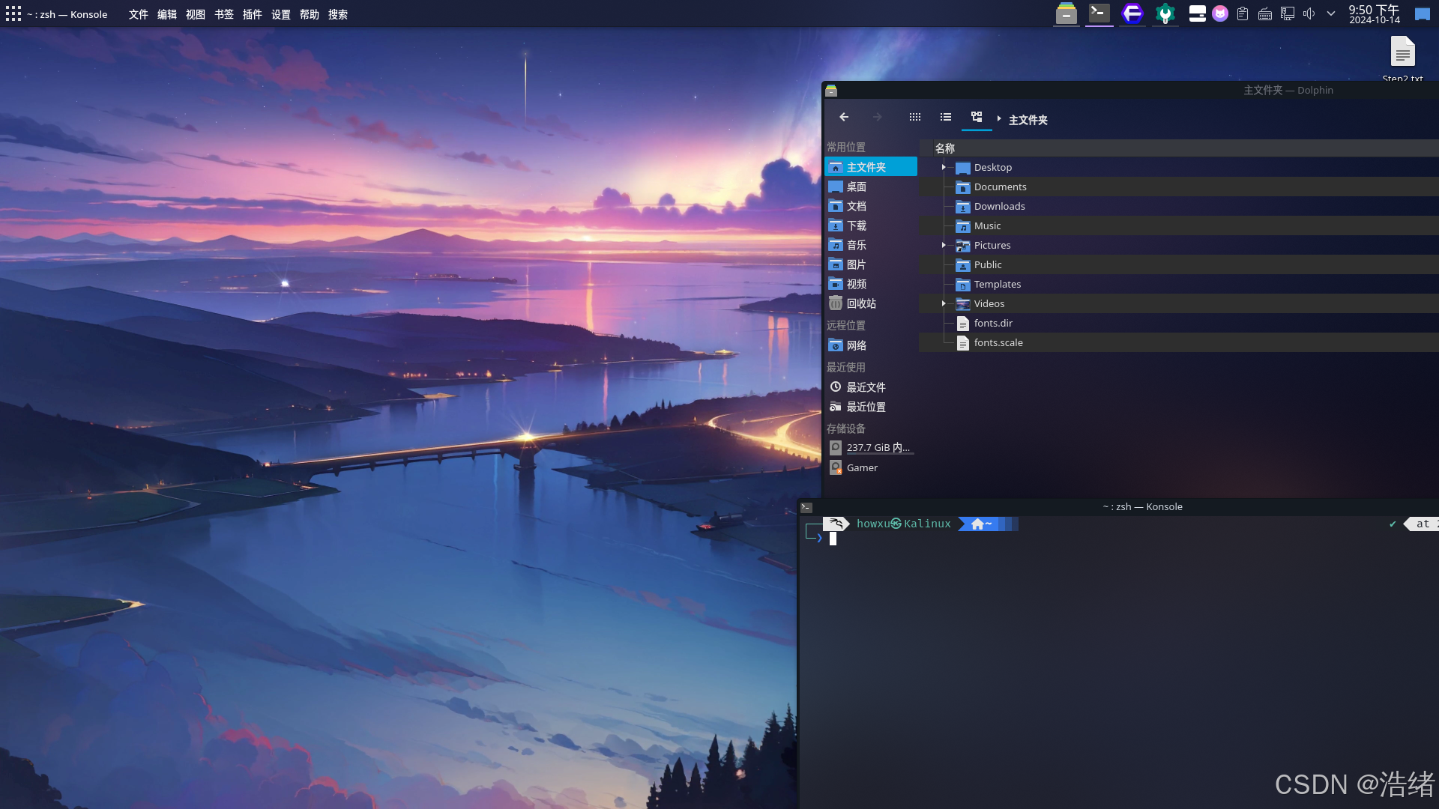1439x809 pixels.
Task: Click the volume speaker tray icon
Action: (1309, 13)
